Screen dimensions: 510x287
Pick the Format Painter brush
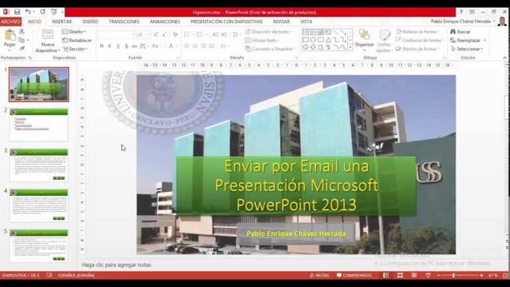coord(22,48)
